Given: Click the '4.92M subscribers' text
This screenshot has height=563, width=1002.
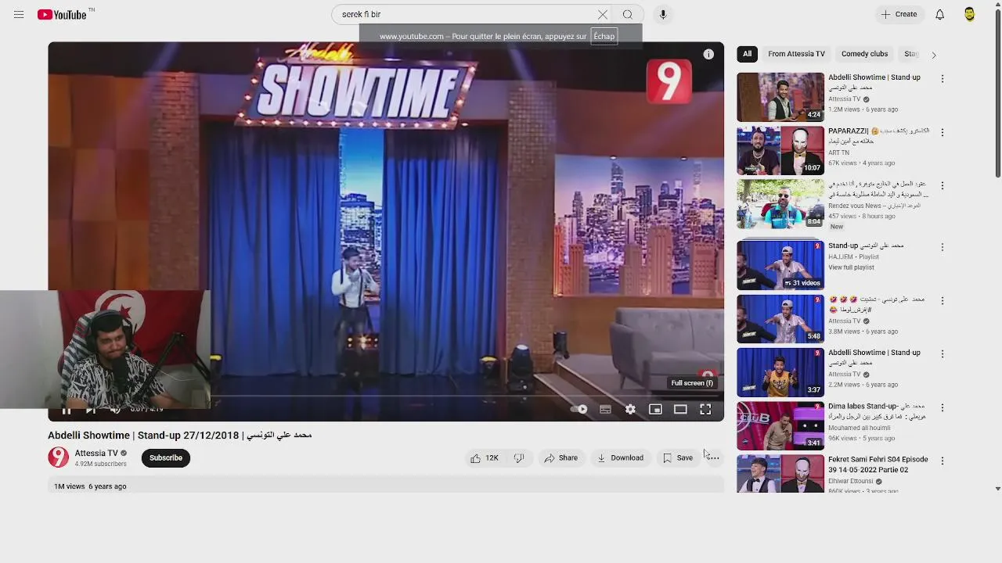Looking at the screenshot, I should point(100,464).
